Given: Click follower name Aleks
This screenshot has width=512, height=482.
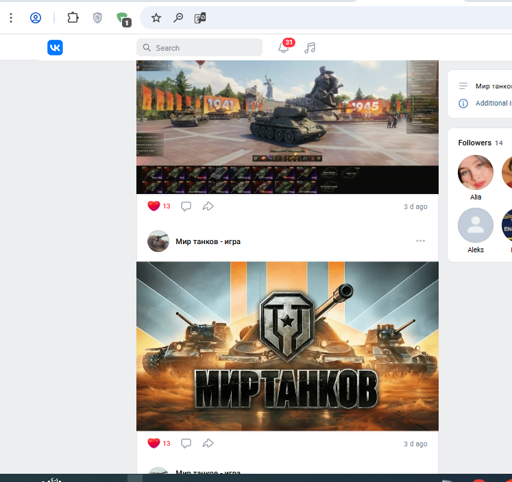Looking at the screenshot, I should pyautogui.click(x=476, y=250).
